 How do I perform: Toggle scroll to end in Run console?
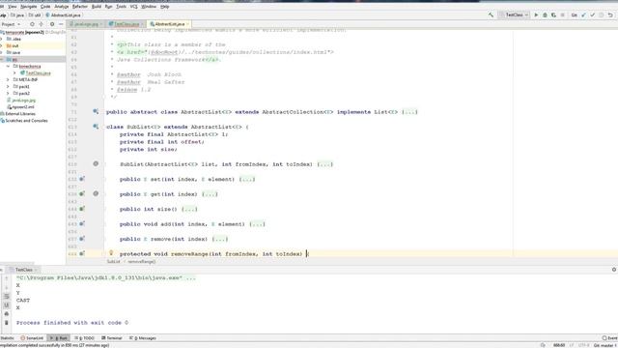(7, 305)
